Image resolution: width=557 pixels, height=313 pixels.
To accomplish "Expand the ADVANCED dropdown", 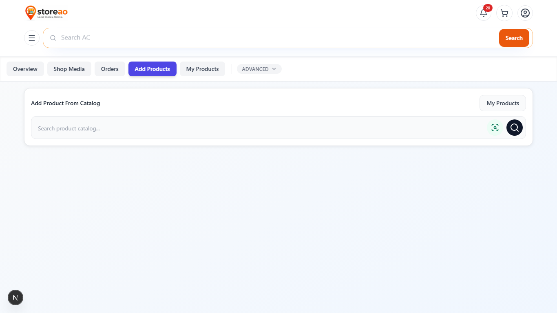I will click(259, 69).
